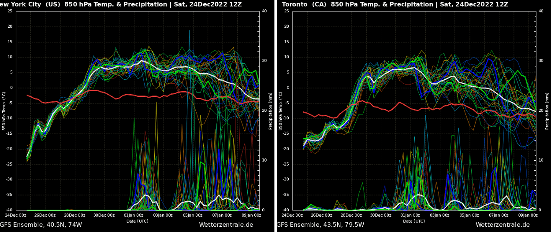Screen dimensions: 551x232
Task: Click the 03Jan 00z tick on Toronto chart
Action: click(439, 215)
